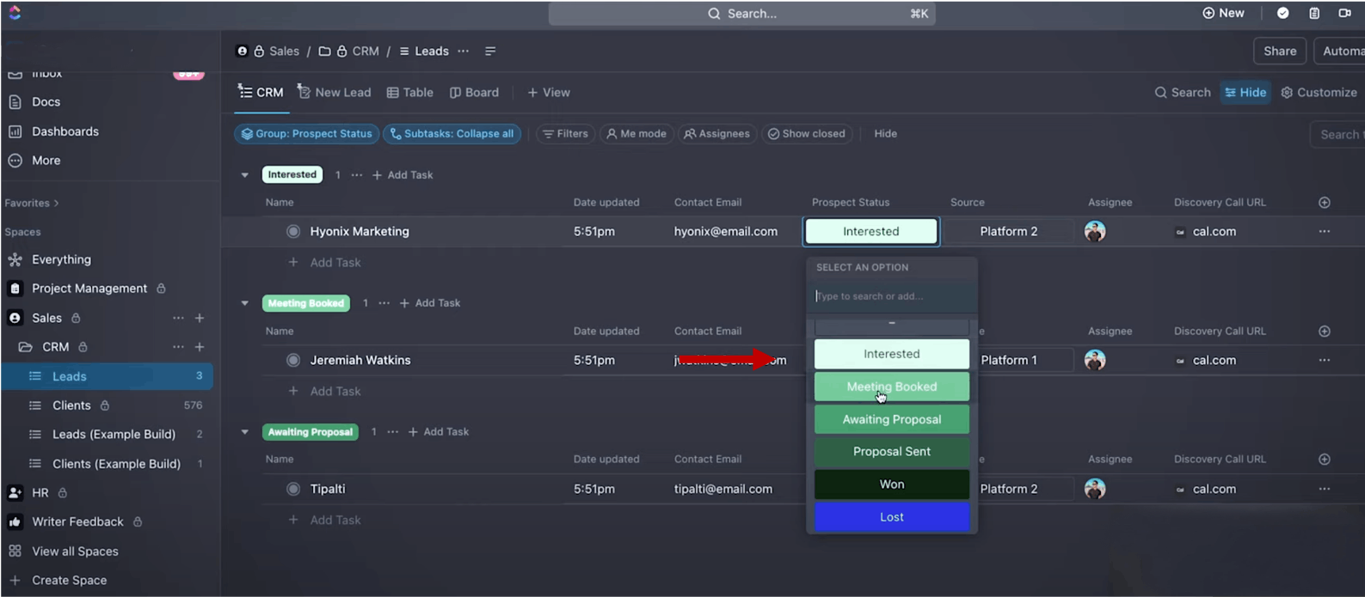The width and height of the screenshot is (1365, 597).
Task: Click Create Space
Action: point(69,581)
